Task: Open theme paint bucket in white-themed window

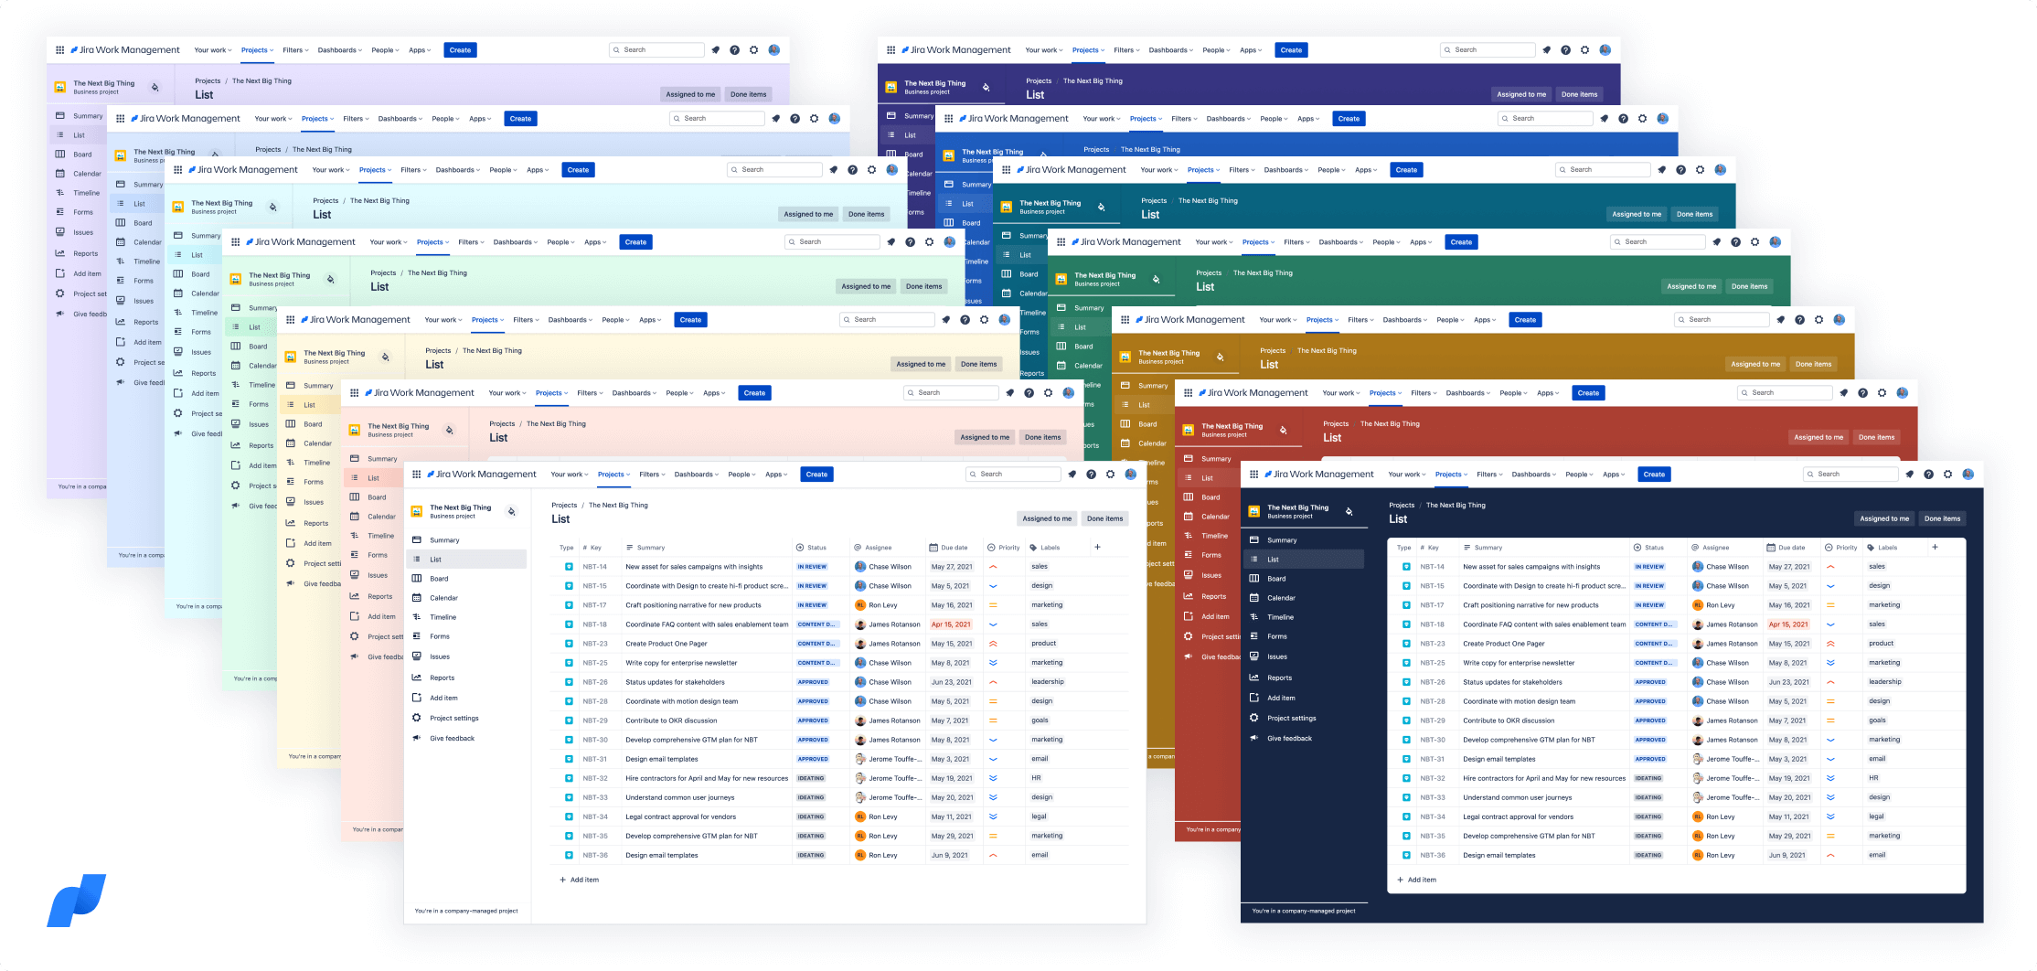Action: click(x=511, y=512)
